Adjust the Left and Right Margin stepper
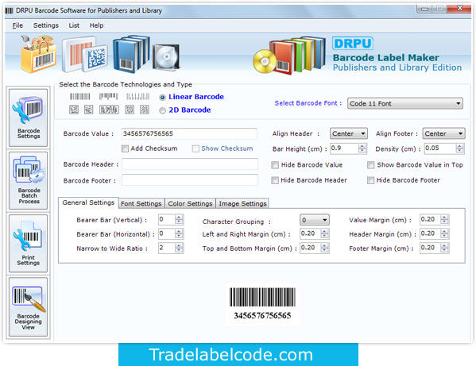The height and width of the screenshot is (366, 476). tap(324, 233)
